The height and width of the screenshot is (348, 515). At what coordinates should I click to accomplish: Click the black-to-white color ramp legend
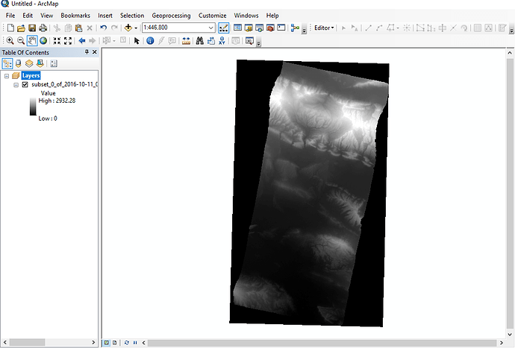point(33,107)
